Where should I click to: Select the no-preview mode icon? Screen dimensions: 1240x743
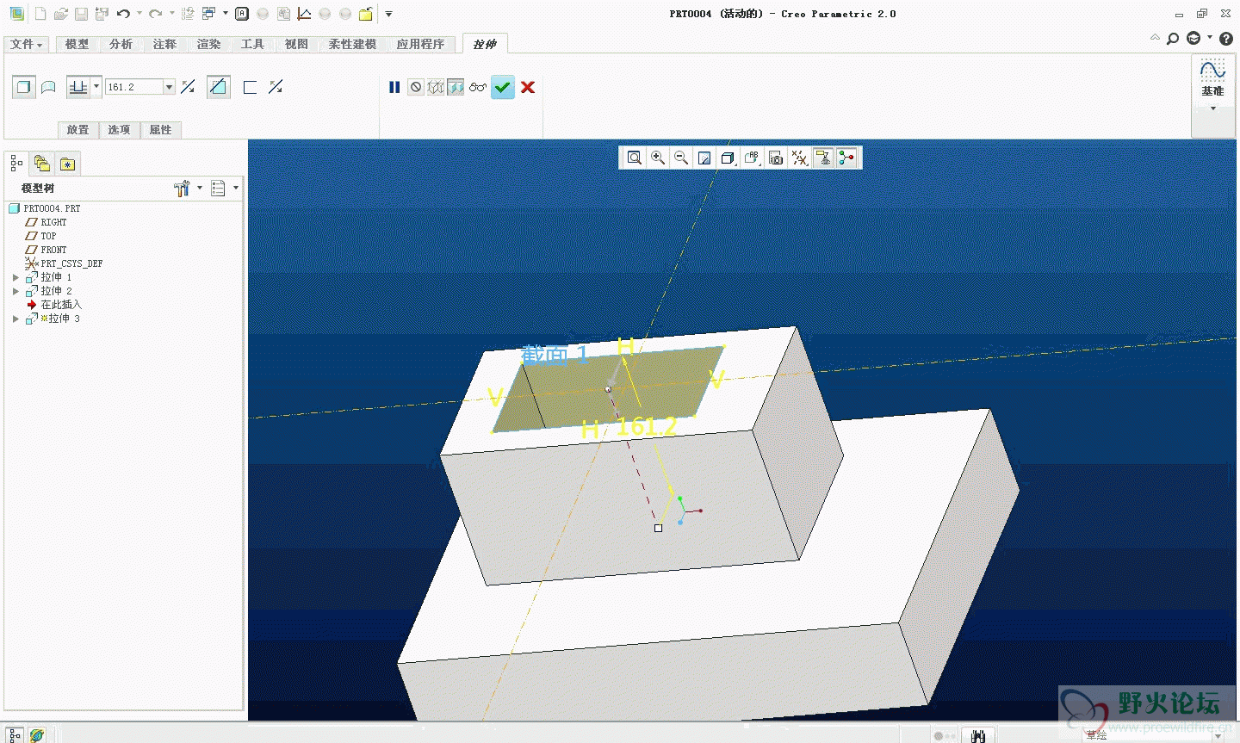(416, 87)
